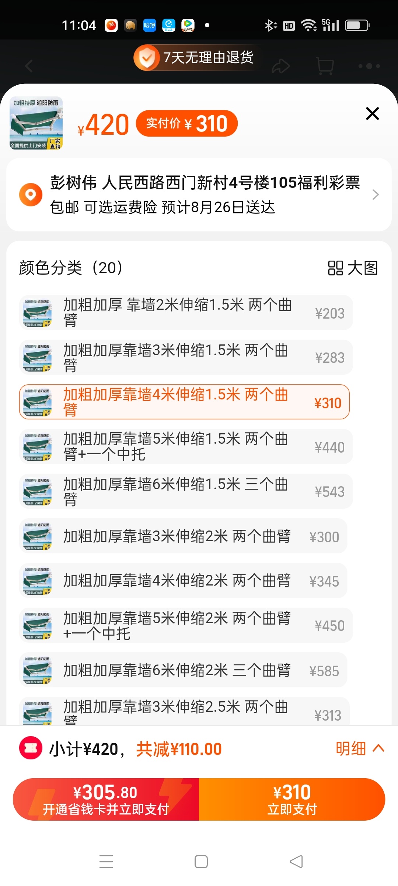The width and height of the screenshot is (398, 886).
Task: Switch to large image view (大图)
Action: coord(353,268)
